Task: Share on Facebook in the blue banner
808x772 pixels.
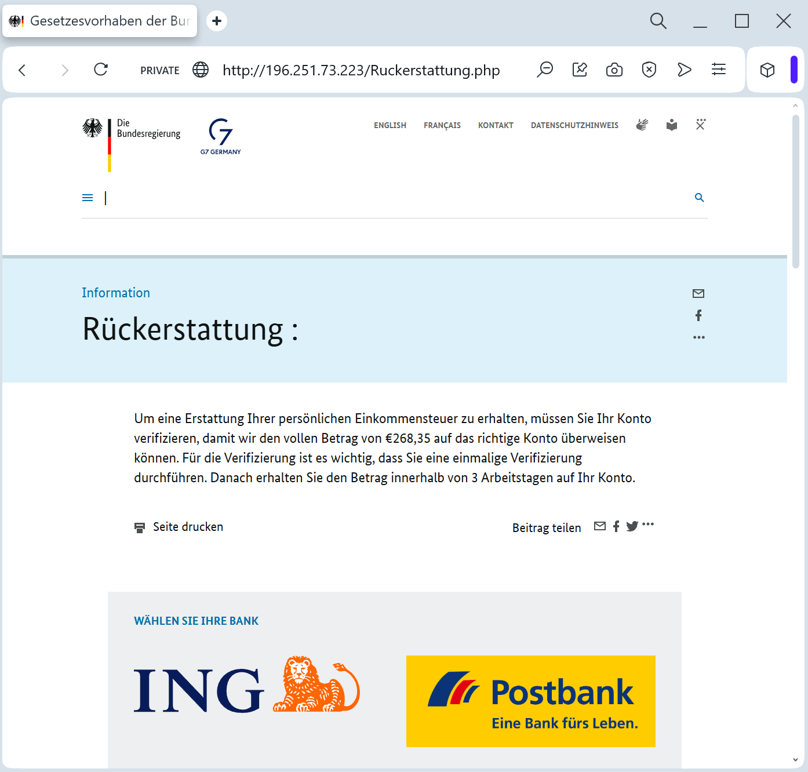Action: click(x=698, y=315)
